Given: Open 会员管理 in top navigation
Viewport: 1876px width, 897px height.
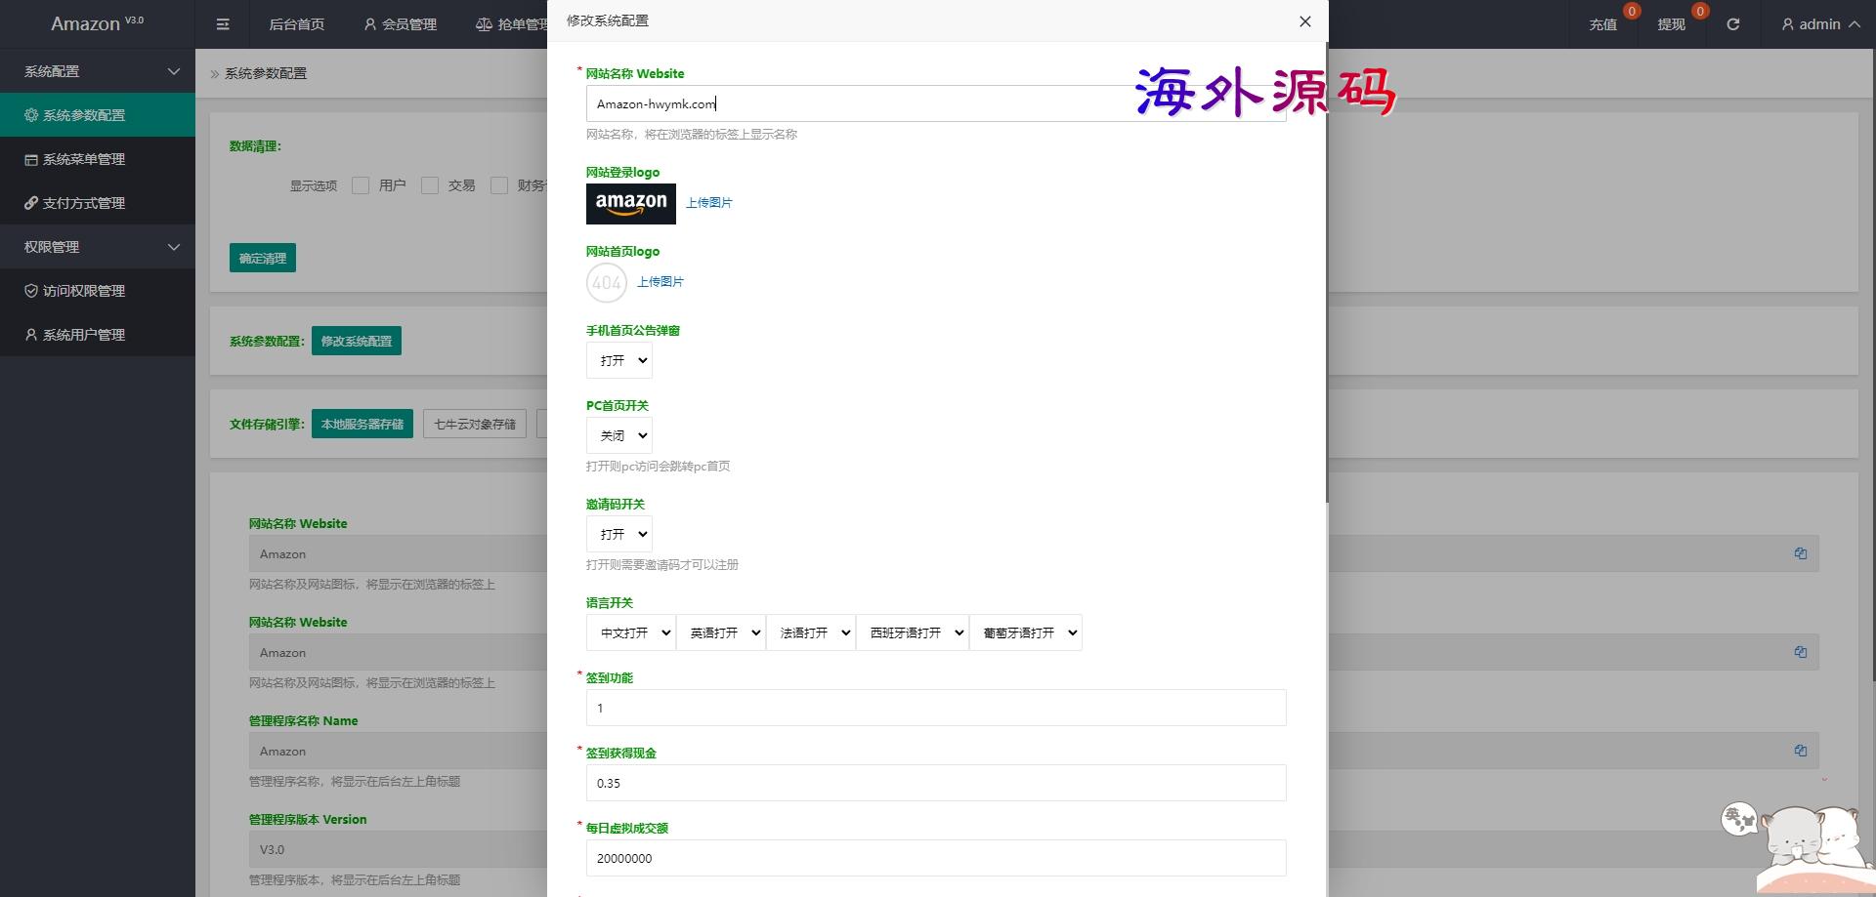Looking at the screenshot, I should pyautogui.click(x=401, y=24).
